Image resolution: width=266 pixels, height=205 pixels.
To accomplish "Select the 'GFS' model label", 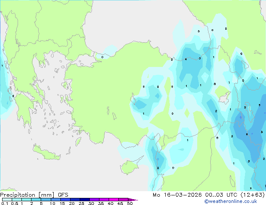I will 63,195.
